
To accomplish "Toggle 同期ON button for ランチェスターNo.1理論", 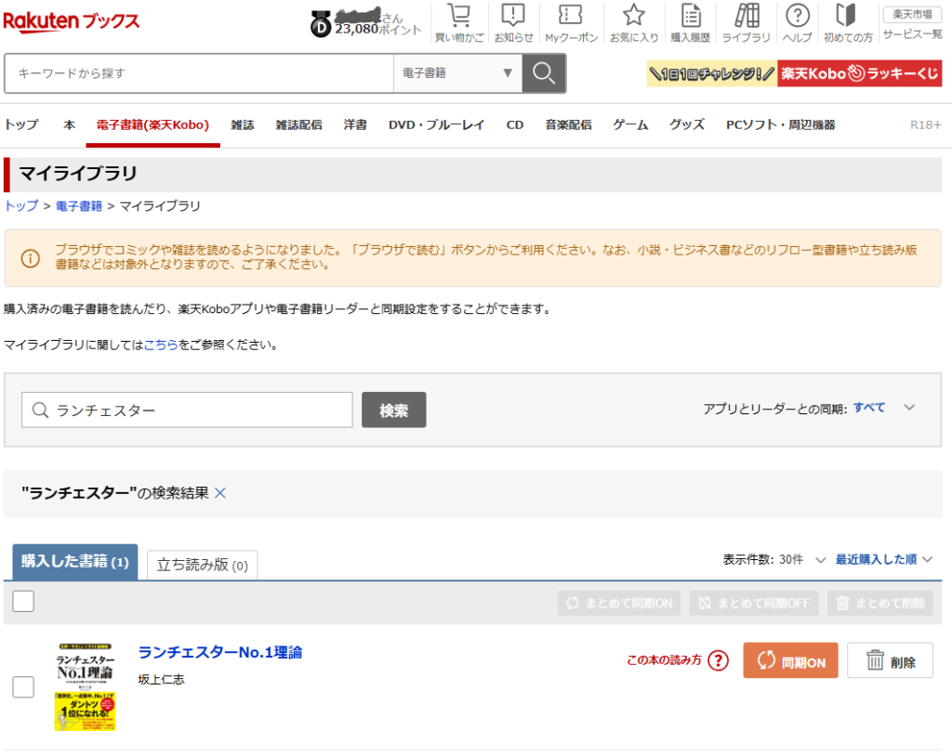I will tap(790, 660).
